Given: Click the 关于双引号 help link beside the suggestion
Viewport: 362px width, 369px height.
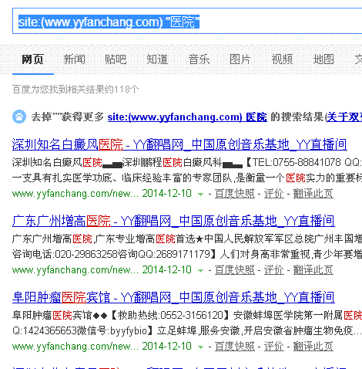Looking at the screenshot, I should coord(344,117).
